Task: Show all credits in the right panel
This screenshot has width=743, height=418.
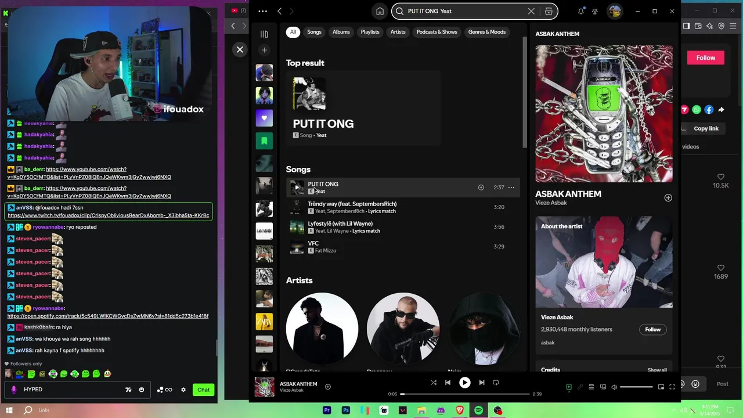Action: 657,370
